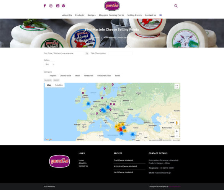Toggle the map fullscreen view icon
Viewport: 224px width, 190px height.
(x=177, y=86)
